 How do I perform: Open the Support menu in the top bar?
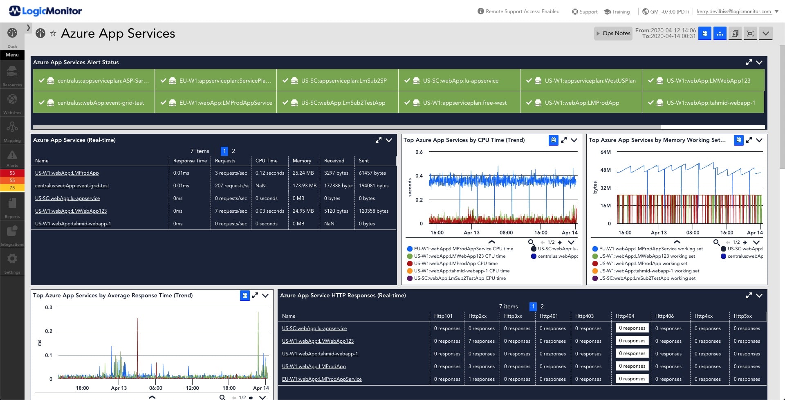[584, 11]
